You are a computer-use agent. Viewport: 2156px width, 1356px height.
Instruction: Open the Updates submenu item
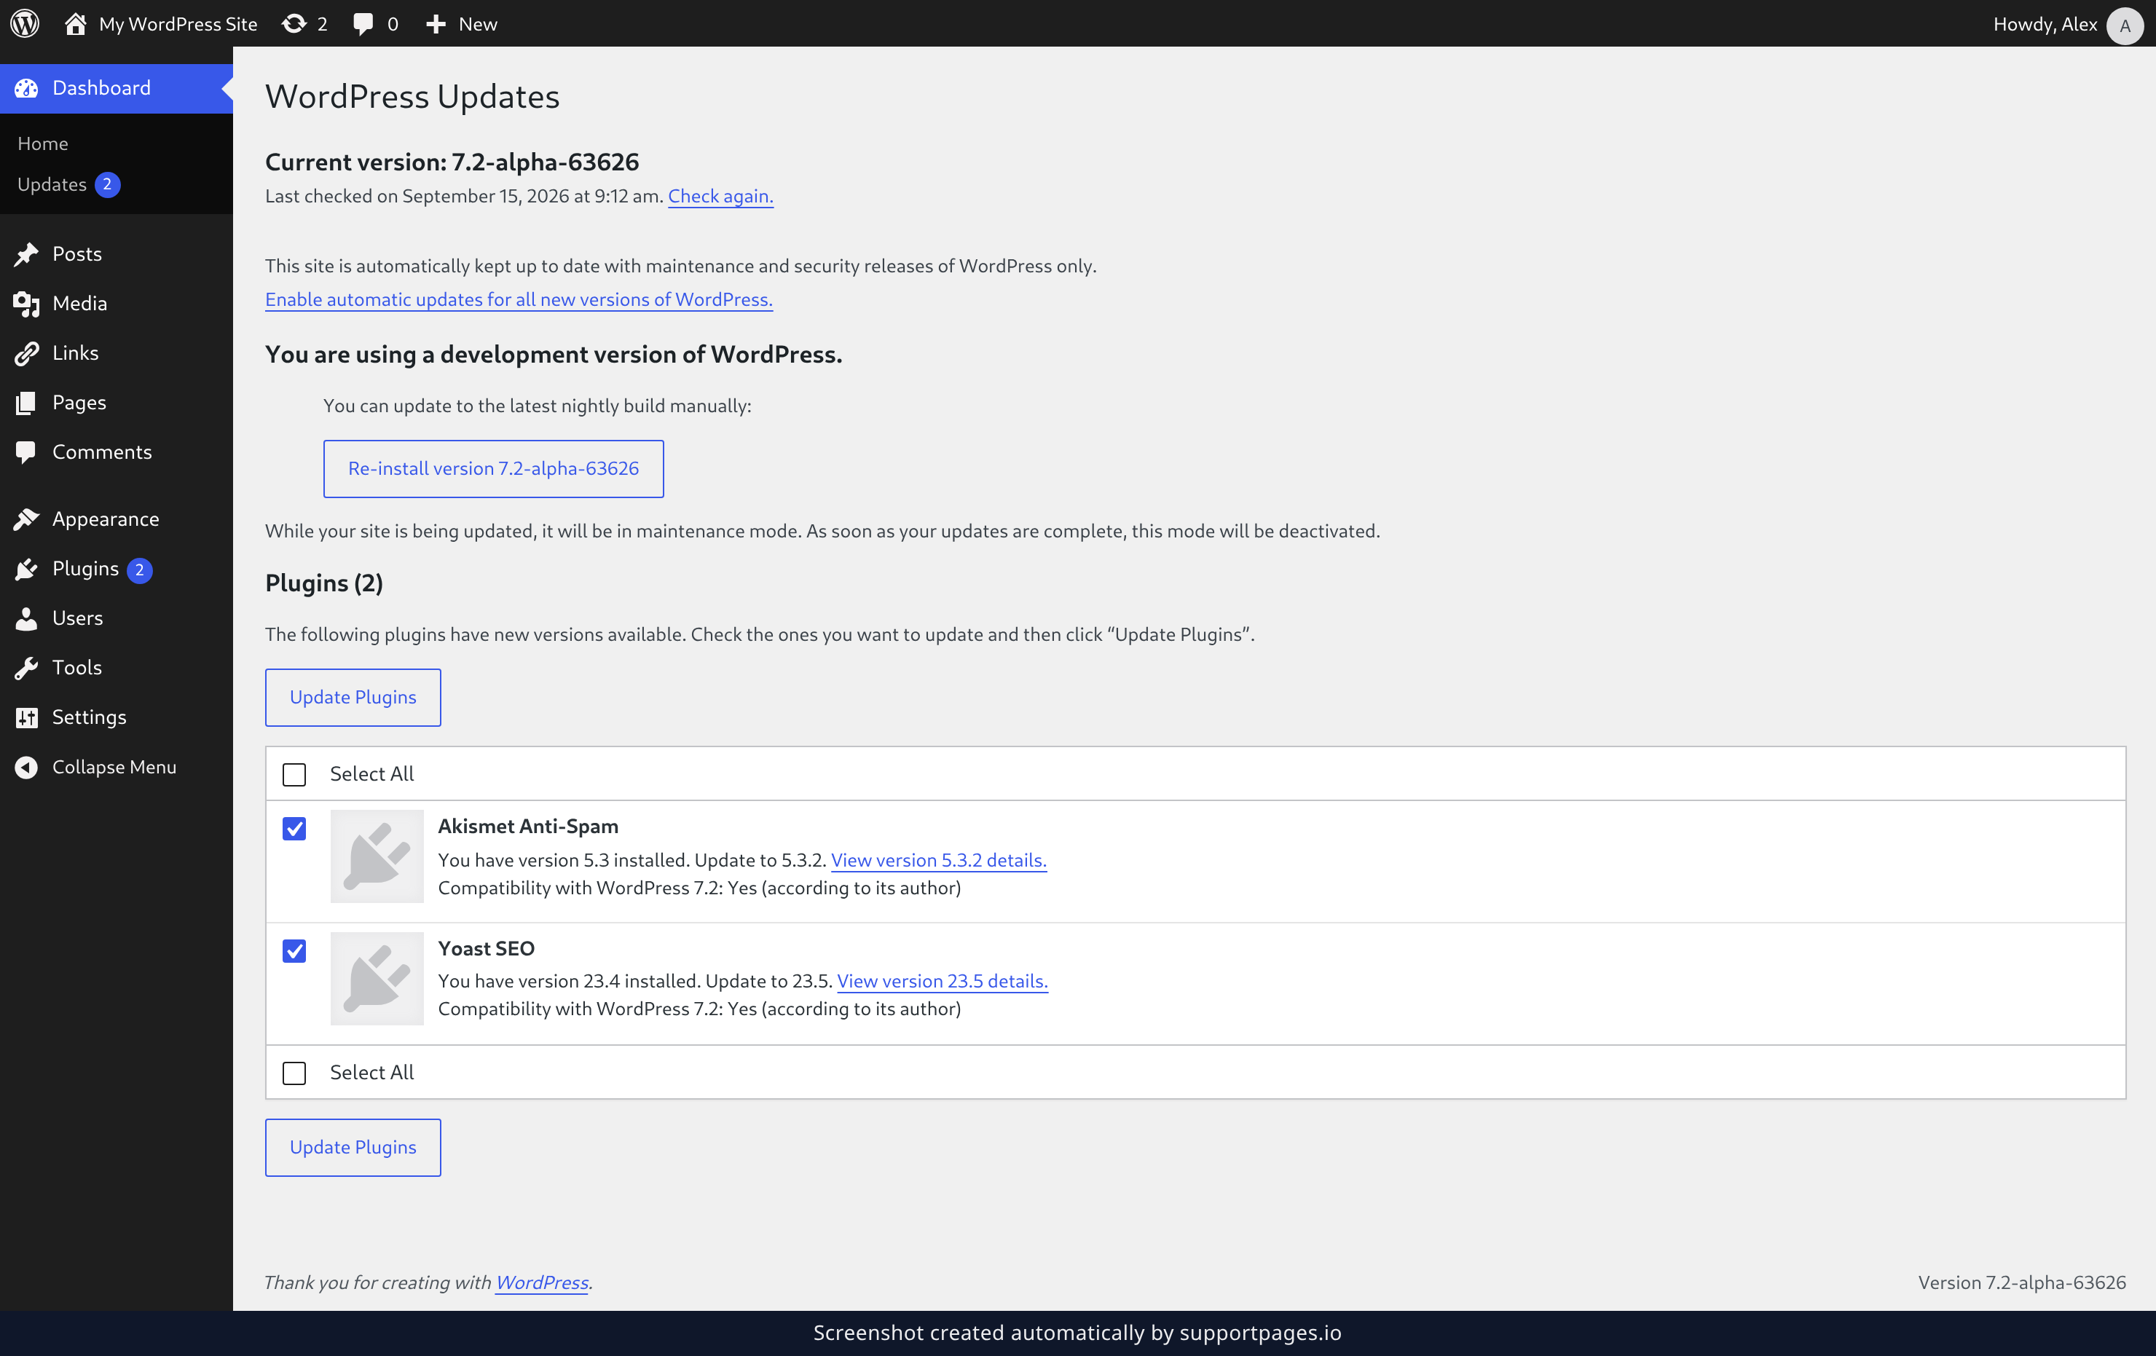pyautogui.click(x=69, y=184)
